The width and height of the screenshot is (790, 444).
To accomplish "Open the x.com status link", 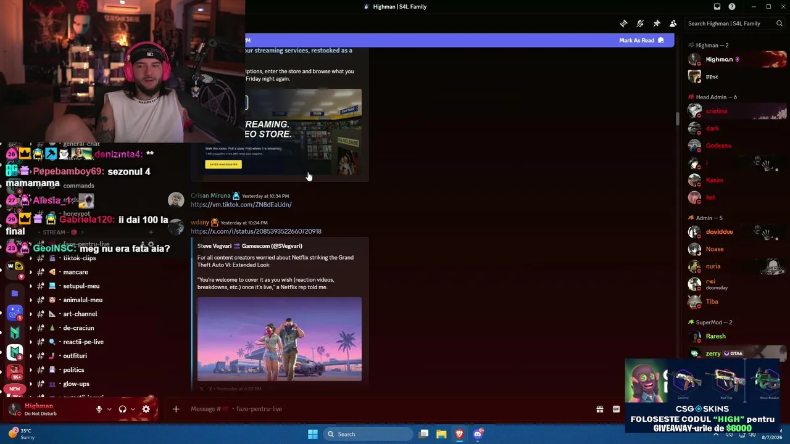I will (256, 231).
